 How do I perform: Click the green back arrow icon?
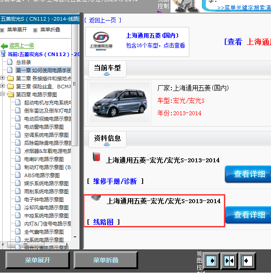(x=4, y=46)
